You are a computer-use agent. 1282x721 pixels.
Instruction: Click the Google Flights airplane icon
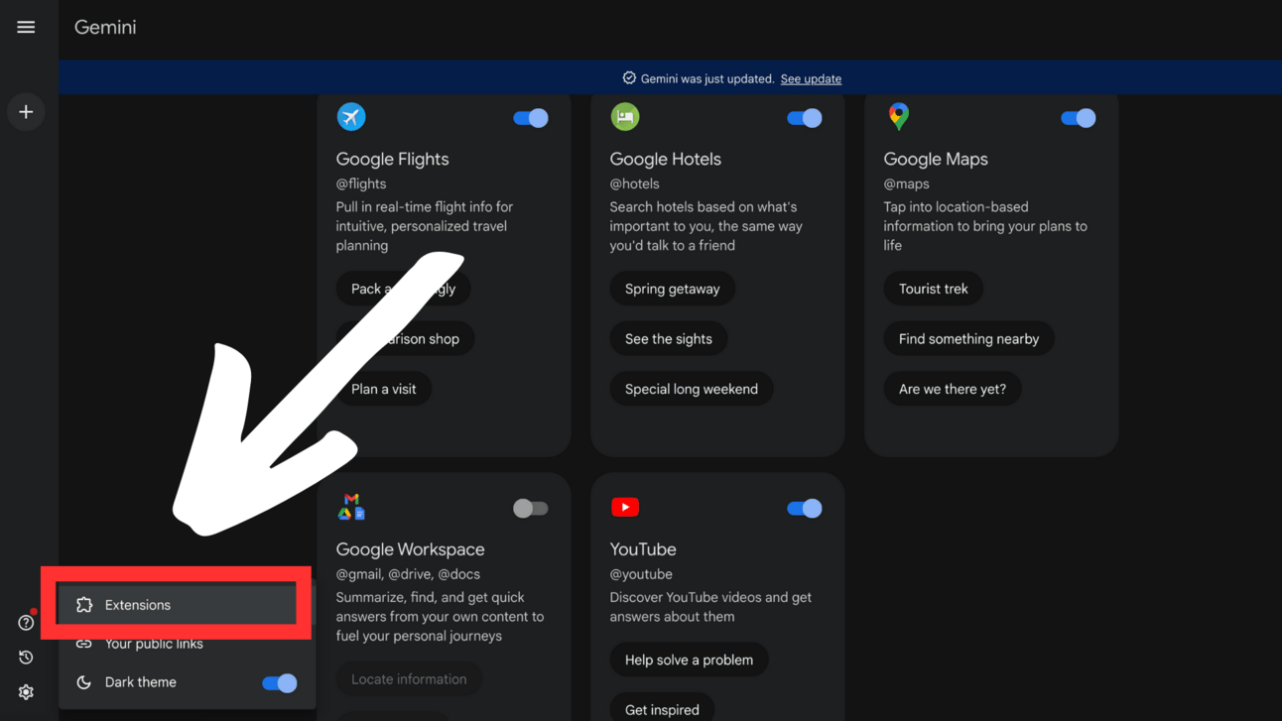tap(351, 117)
